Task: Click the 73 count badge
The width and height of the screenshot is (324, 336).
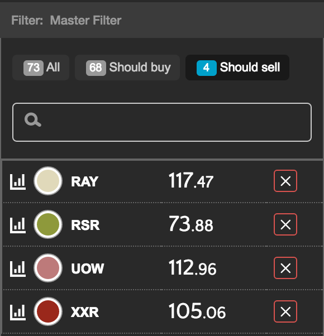Action: [x=34, y=68]
